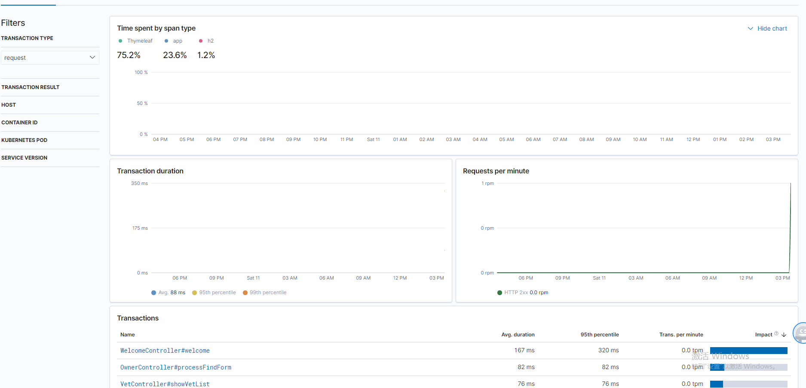The image size is (806, 388).
Task: Open the floating assistant icon at bottom right
Action: tap(800, 333)
